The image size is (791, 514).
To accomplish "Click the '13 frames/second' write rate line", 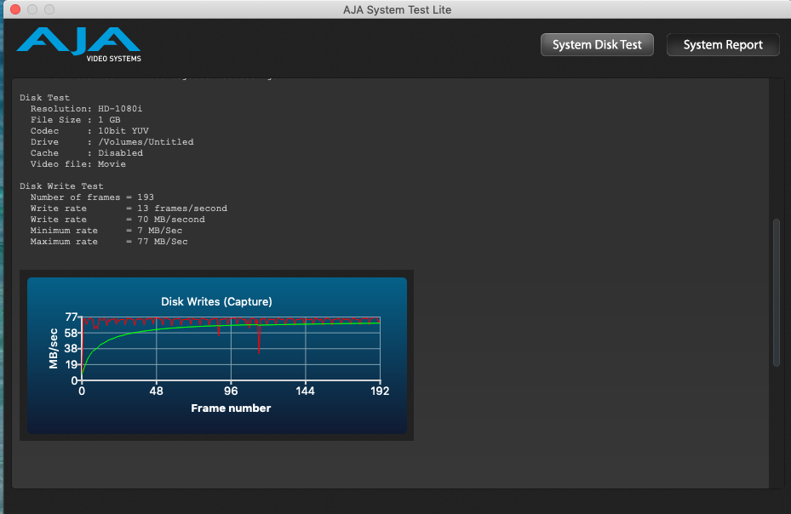I will pyautogui.click(x=129, y=208).
